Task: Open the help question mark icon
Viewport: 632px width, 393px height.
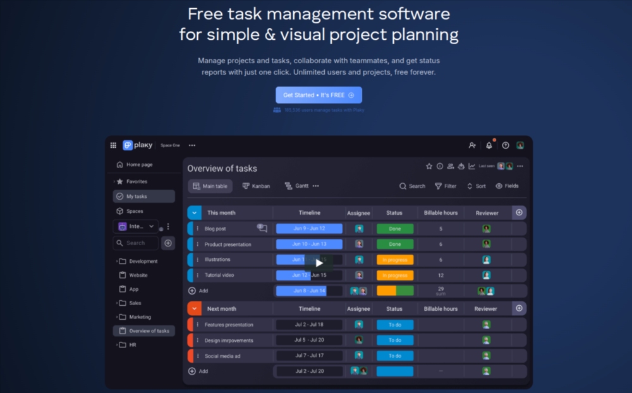Action: (x=506, y=145)
